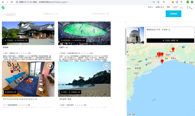
Task: Click the 高知市文化プラザ かるぽーと title
Action: [x=158, y=30]
